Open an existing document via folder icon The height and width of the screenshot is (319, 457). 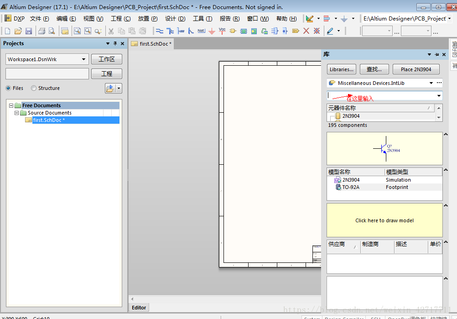18,31
